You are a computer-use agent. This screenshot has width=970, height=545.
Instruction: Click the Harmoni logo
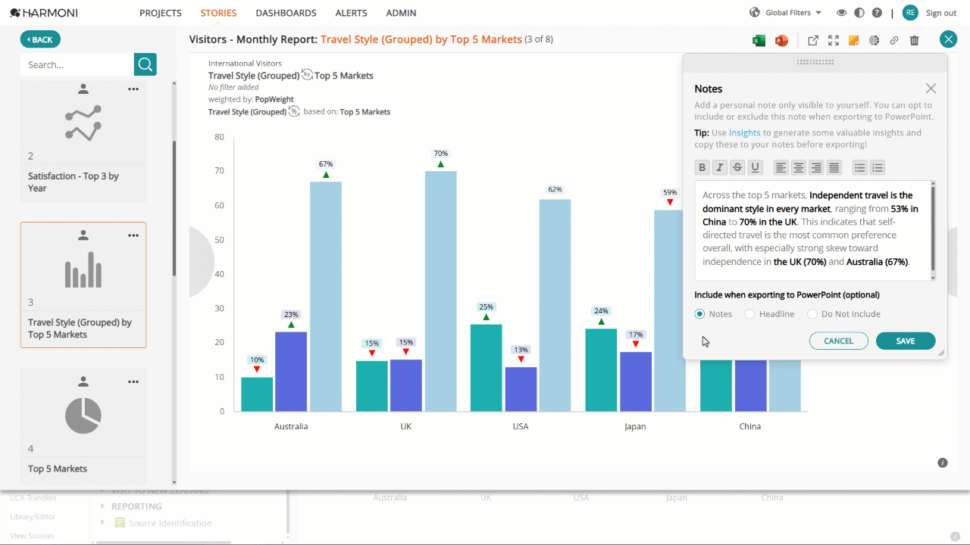pos(44,13)
